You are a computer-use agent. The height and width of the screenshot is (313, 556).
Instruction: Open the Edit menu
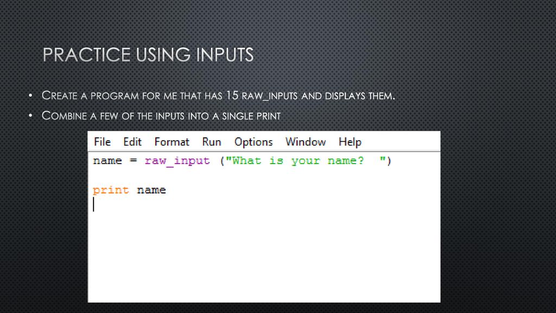(x=132, y=142)
